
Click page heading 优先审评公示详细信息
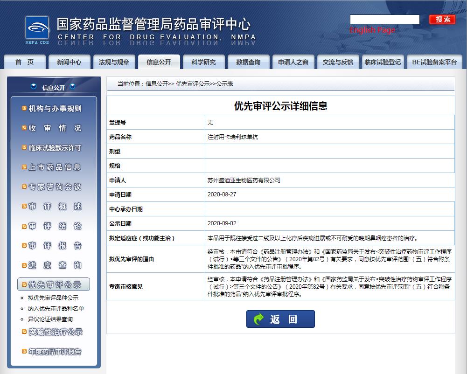pyautogui.click(x=280, y=106)
